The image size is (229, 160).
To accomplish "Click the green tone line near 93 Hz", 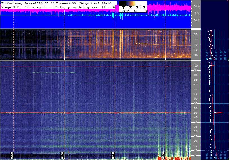I will (x=54, y=73).
